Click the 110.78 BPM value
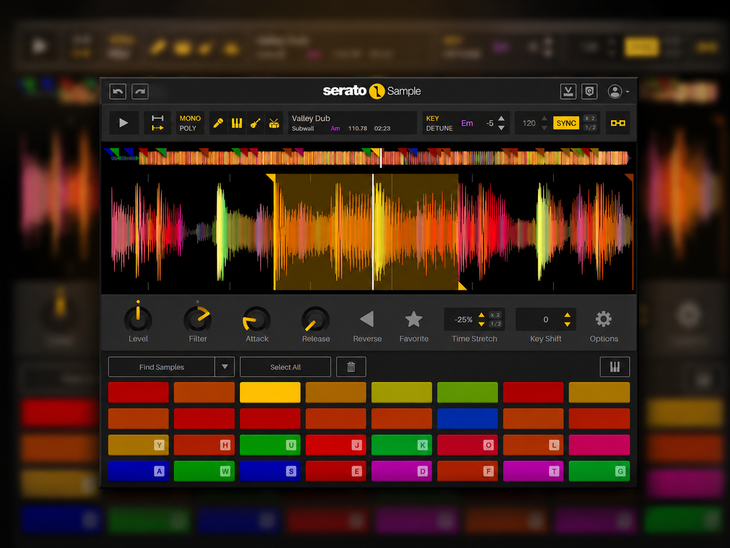Screen dimensions: 730x548 [357, 129]
